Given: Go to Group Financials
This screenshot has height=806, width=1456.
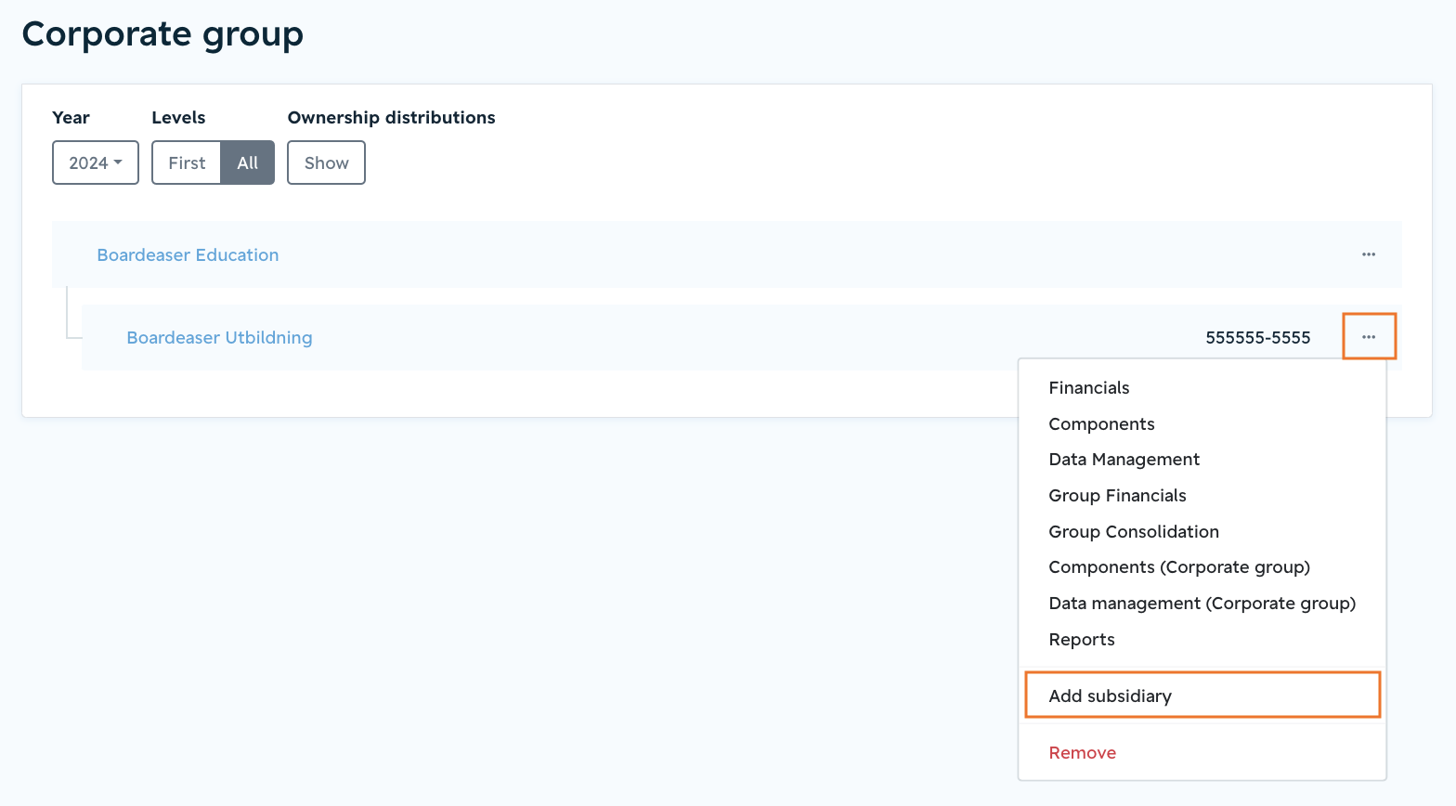Looking at the screenshot, I should tap(1202, 496).
